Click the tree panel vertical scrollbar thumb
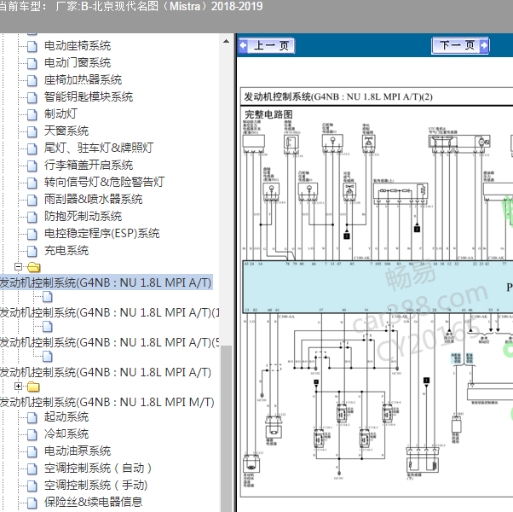 coord(226,428)
